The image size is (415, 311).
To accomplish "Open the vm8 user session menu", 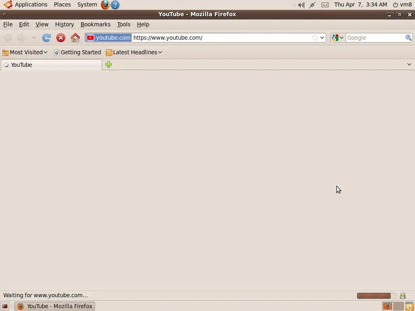I will pos(402,4).
